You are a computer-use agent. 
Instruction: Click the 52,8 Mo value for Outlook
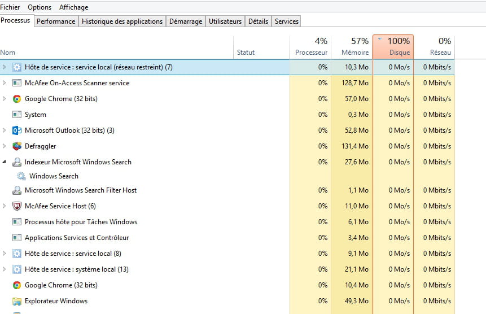356,130
